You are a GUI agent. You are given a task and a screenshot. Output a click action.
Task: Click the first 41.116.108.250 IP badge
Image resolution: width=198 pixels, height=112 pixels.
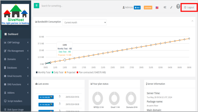(46, 97)
